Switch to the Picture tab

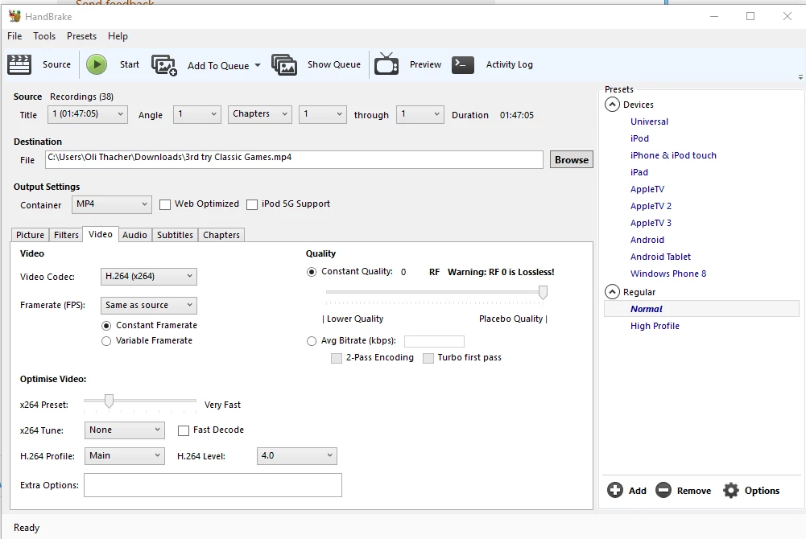click(30, 235)
